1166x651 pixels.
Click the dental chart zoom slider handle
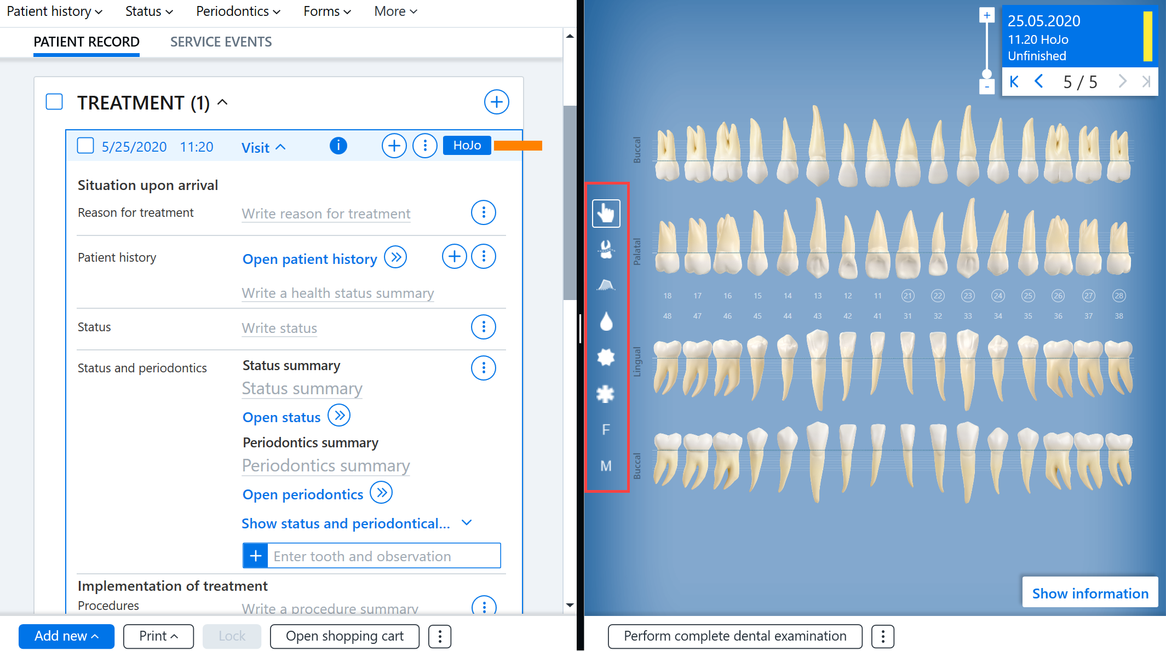(987, 74)
